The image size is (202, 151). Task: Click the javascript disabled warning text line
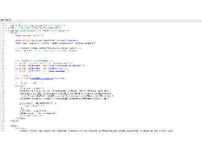coord(96,131)
